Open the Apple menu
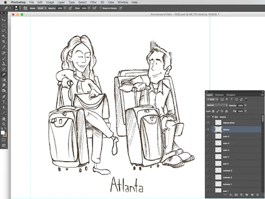The height and width of the screenshot is (199, 265). (5, 2)
